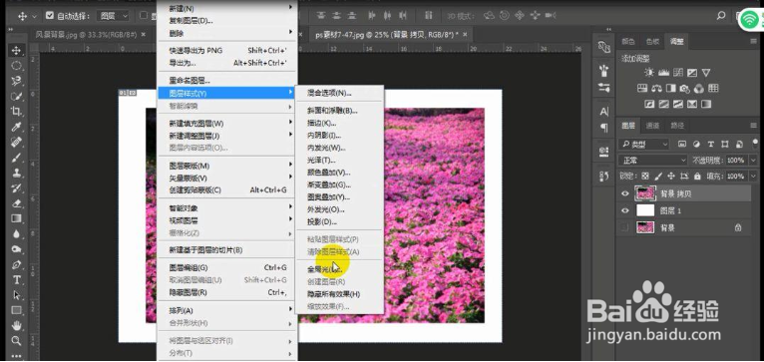Screen dimensions: 764x362
Task: Open the Paragraph panel icon
Action: click(604, 128)
